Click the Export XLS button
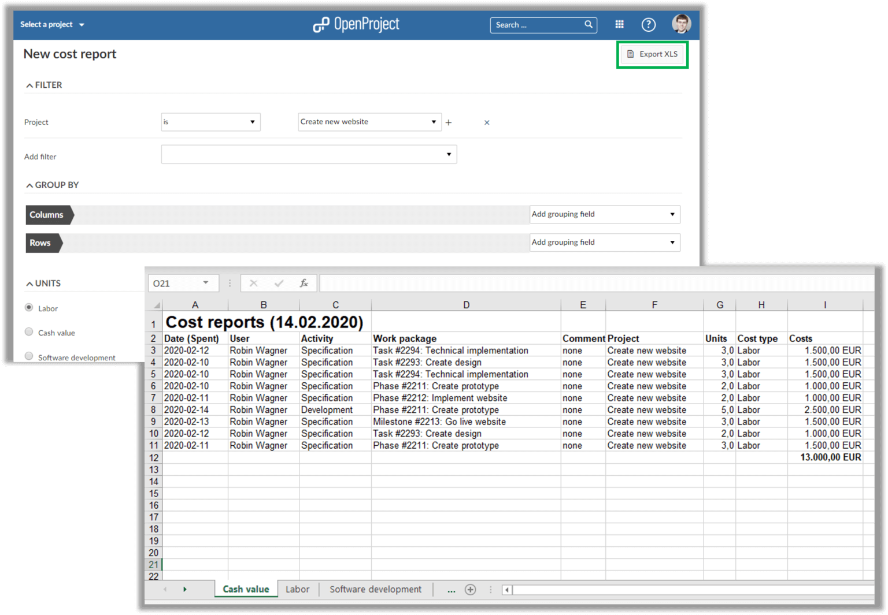The width and height of the screenshot is (888, 615). coord(652,54)
